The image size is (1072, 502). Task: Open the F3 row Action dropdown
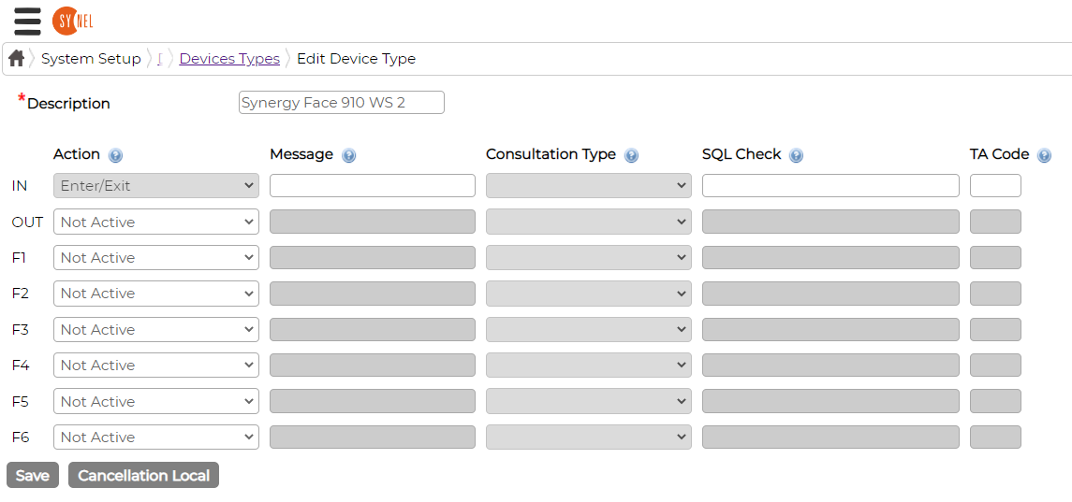[x=155, y=329]
